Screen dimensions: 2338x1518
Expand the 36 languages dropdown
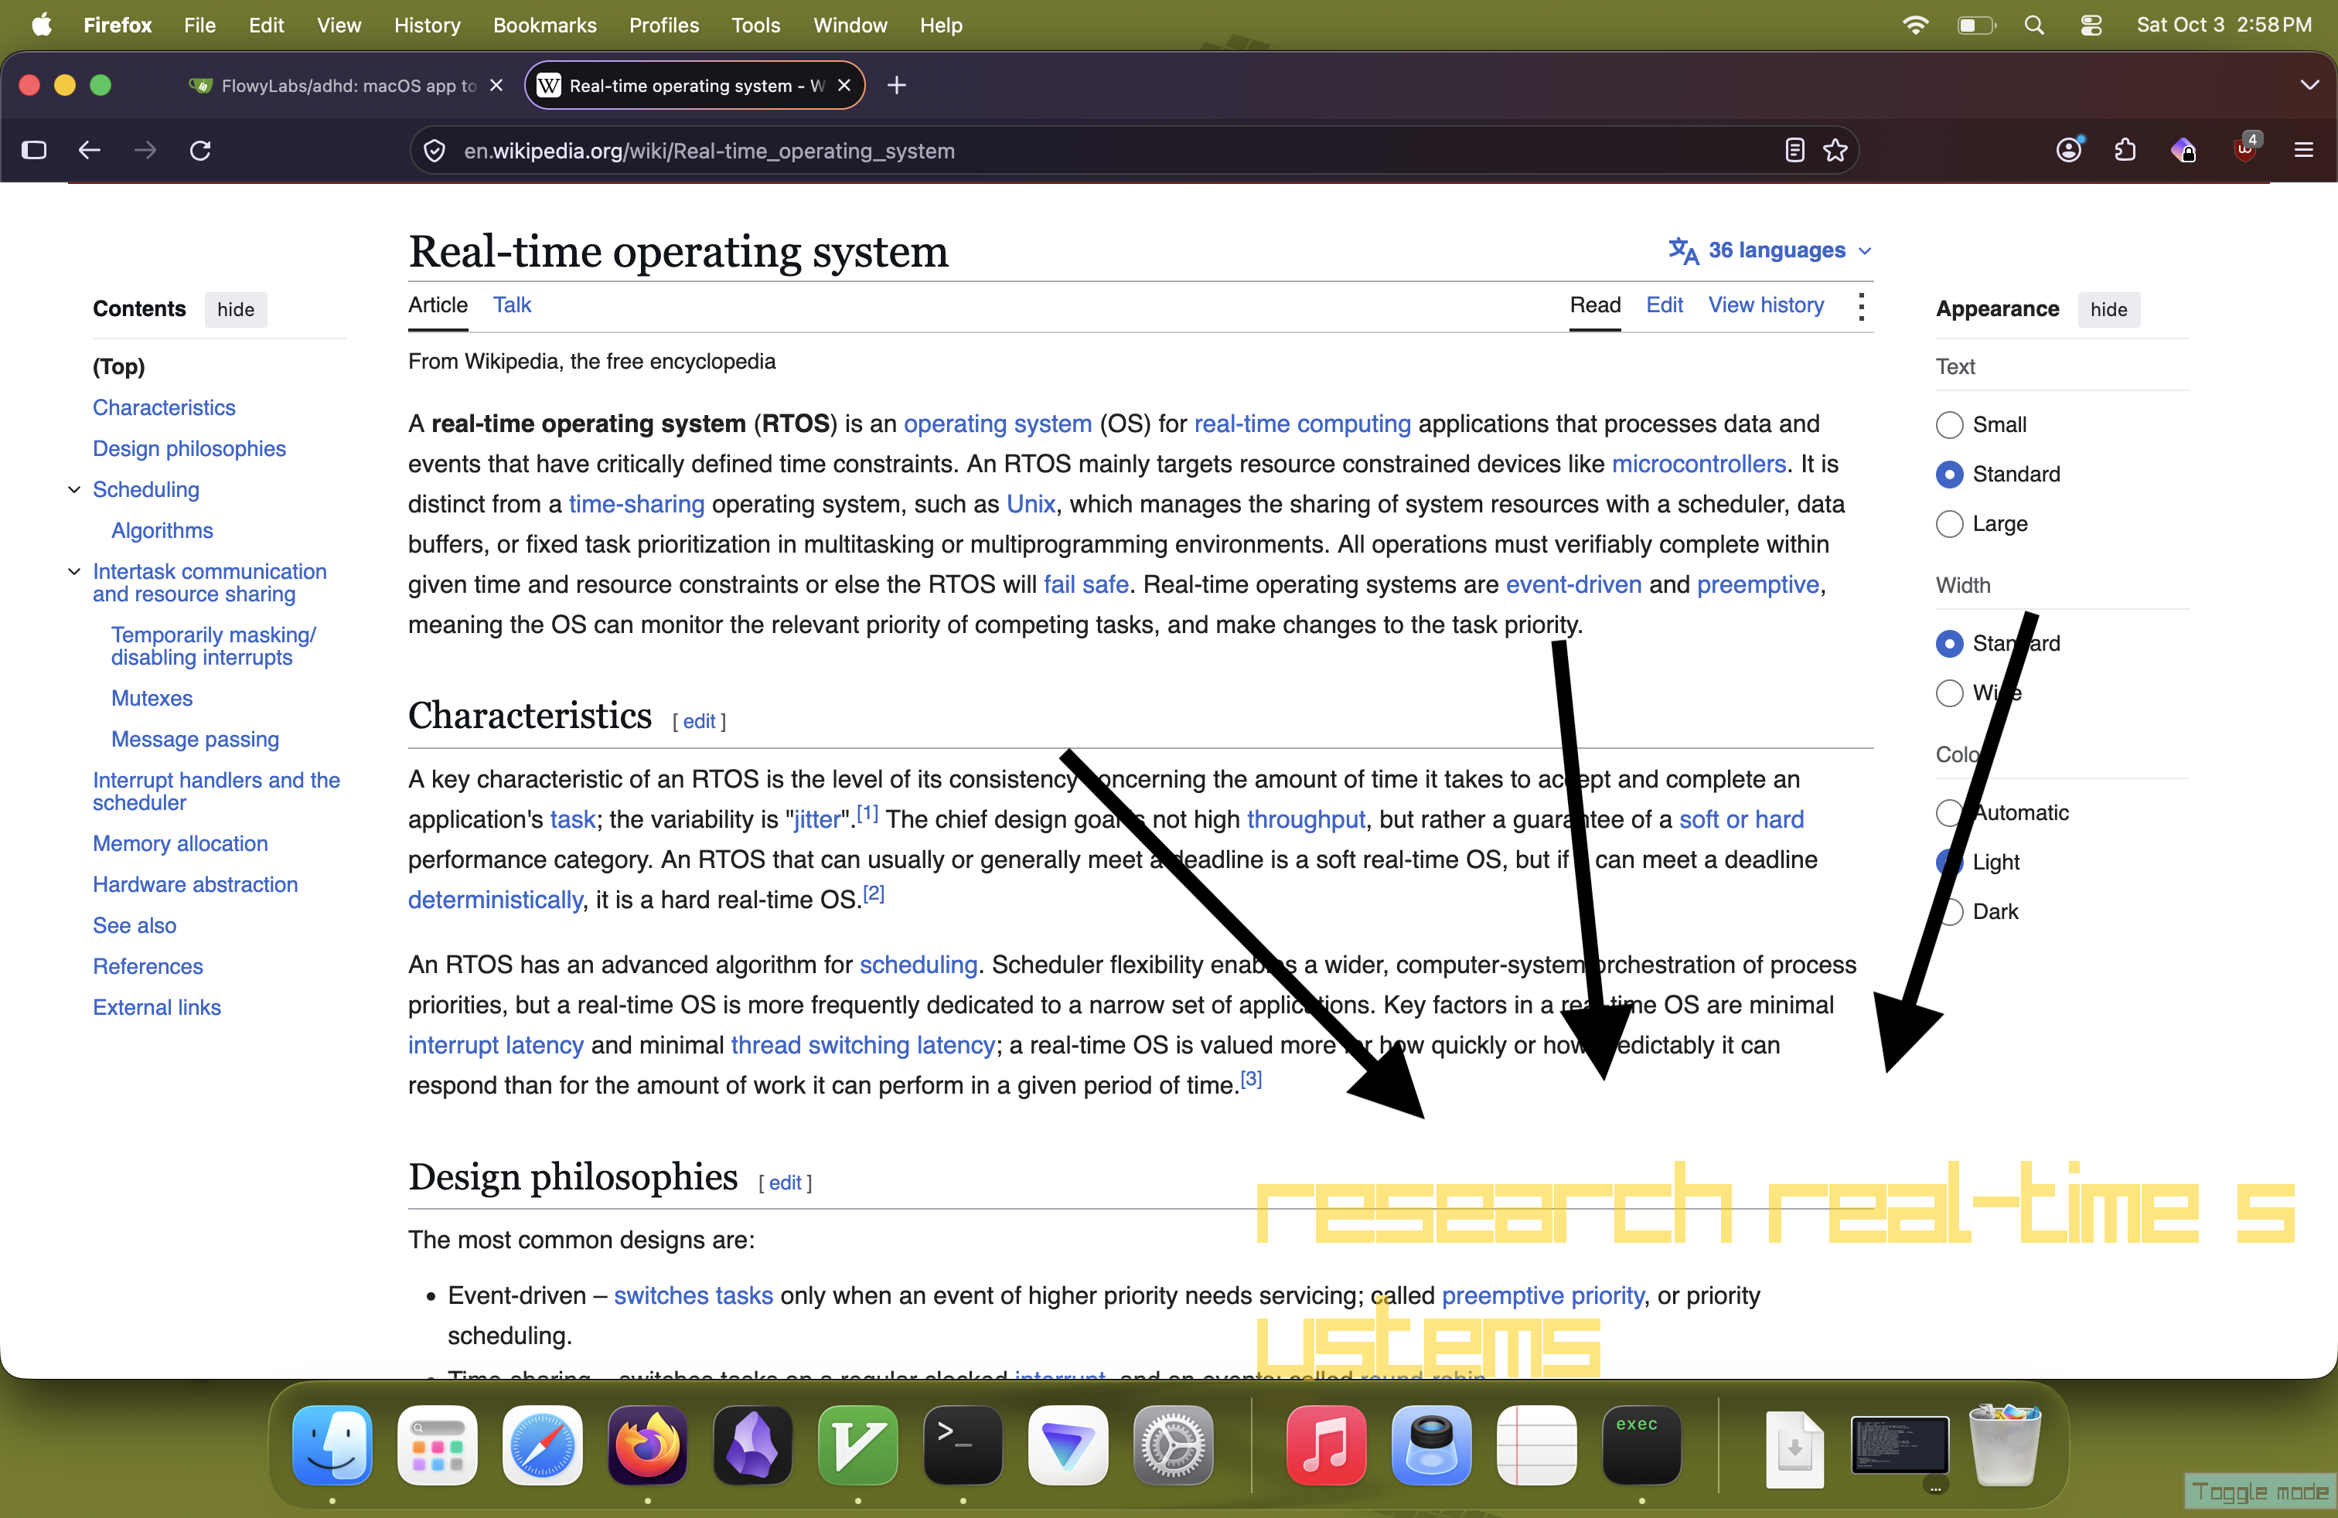coord(1771,250)
